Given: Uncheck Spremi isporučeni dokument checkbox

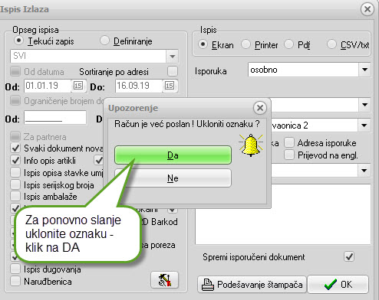Looking at the screenshot, I should pyautogui.click(x=349, y=256).
